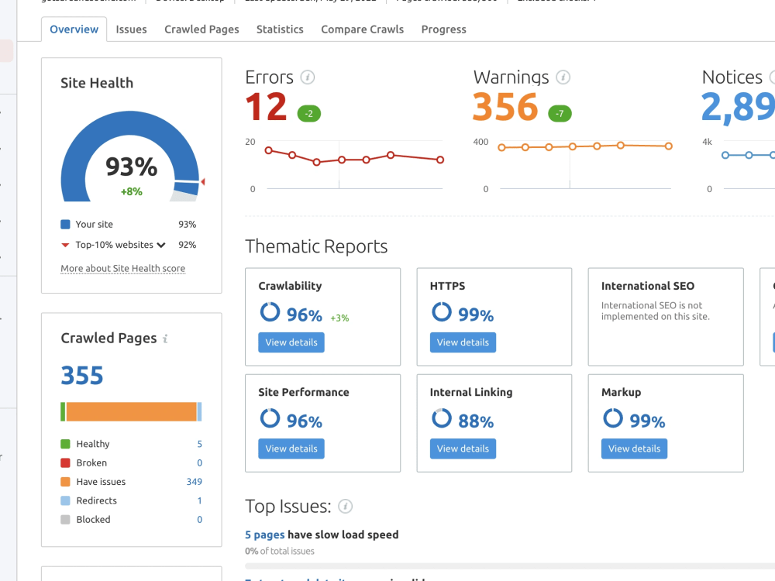This screenshot has height=581, width=775.
Task: Click the Errors count 12
Action: (x=266, y=107)
